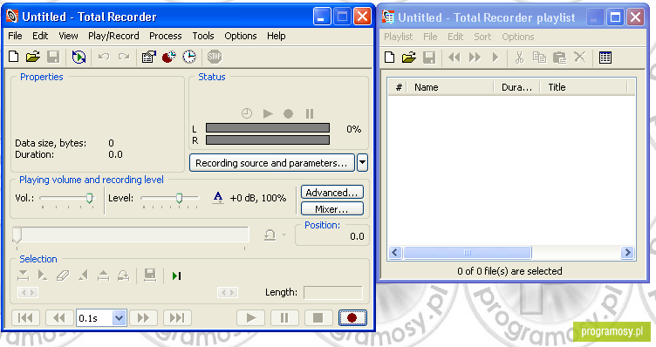Viewport: 656px width, 347px height.
Task: Click the Paste icon in playlist toolbar
Action: [x=559, y=58]
